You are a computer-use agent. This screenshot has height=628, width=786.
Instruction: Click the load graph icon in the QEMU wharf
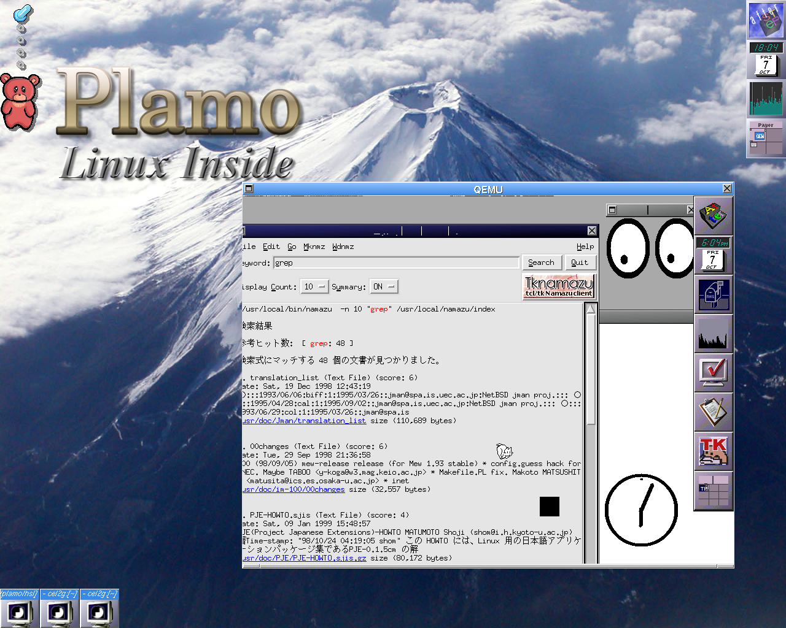coord(714,333)
